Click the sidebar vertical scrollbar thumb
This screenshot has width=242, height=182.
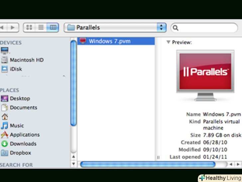coord(73,83)
